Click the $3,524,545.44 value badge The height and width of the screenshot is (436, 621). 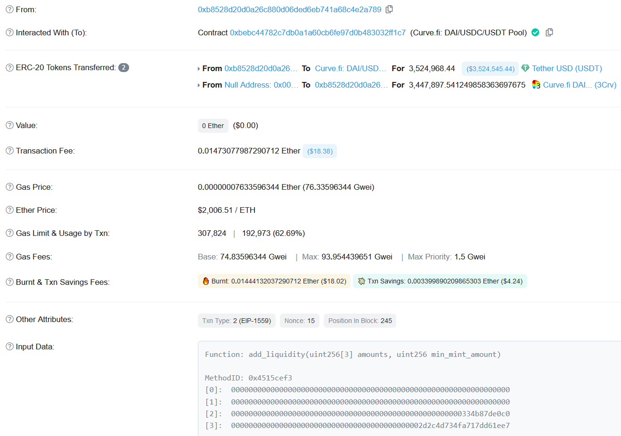[x=490, y=68]
